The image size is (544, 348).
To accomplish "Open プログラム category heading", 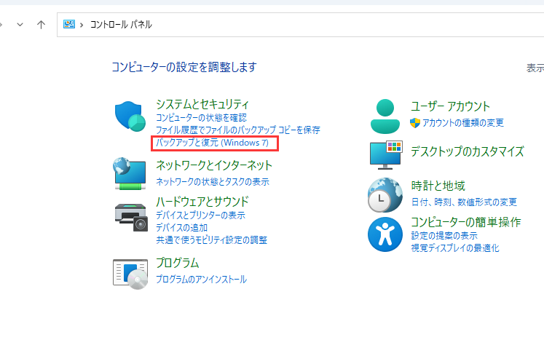I will (177, 263).
